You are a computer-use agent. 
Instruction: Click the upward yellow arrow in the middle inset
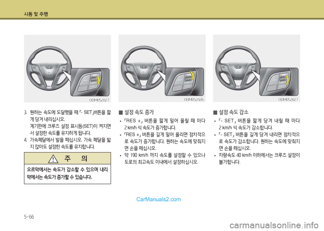coord(192,76)
